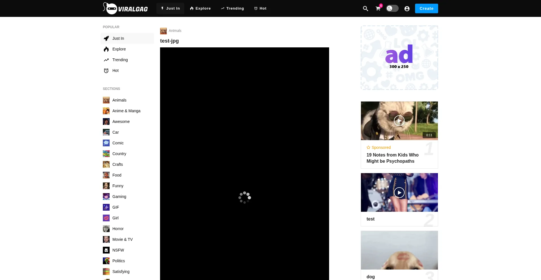
Task: Toggle dark mode with the moon switch
Action: (x=392, y=8)
